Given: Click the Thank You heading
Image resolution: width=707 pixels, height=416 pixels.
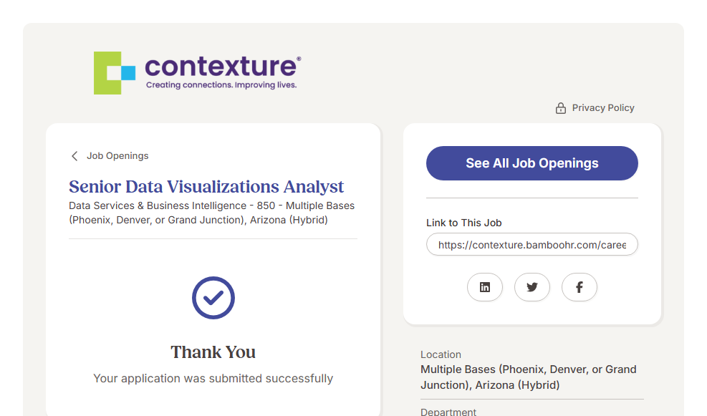Looking at the screenshot, I should coord(213,352).
